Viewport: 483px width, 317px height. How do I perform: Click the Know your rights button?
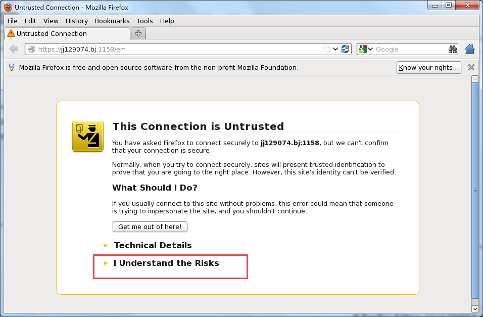428,67
